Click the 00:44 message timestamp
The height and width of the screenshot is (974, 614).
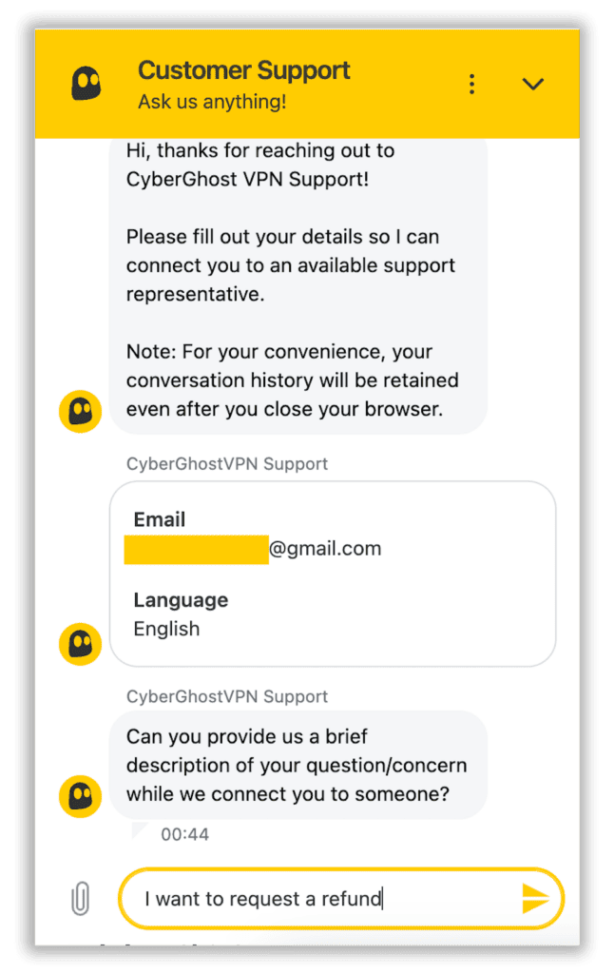coord(184,834)
